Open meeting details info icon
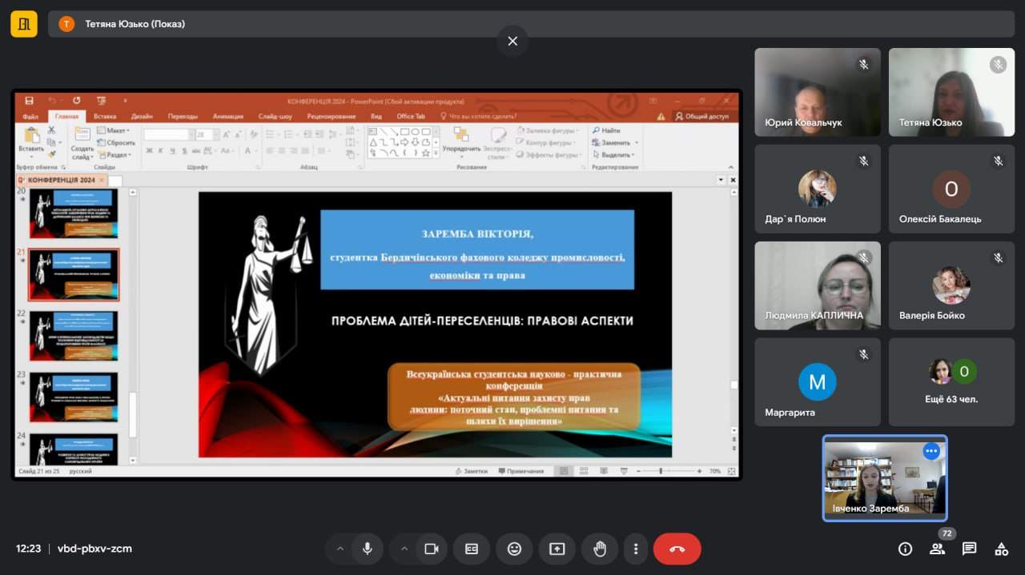The height and width of the screenshot is (575, 1025). click(x=905, y=549)
